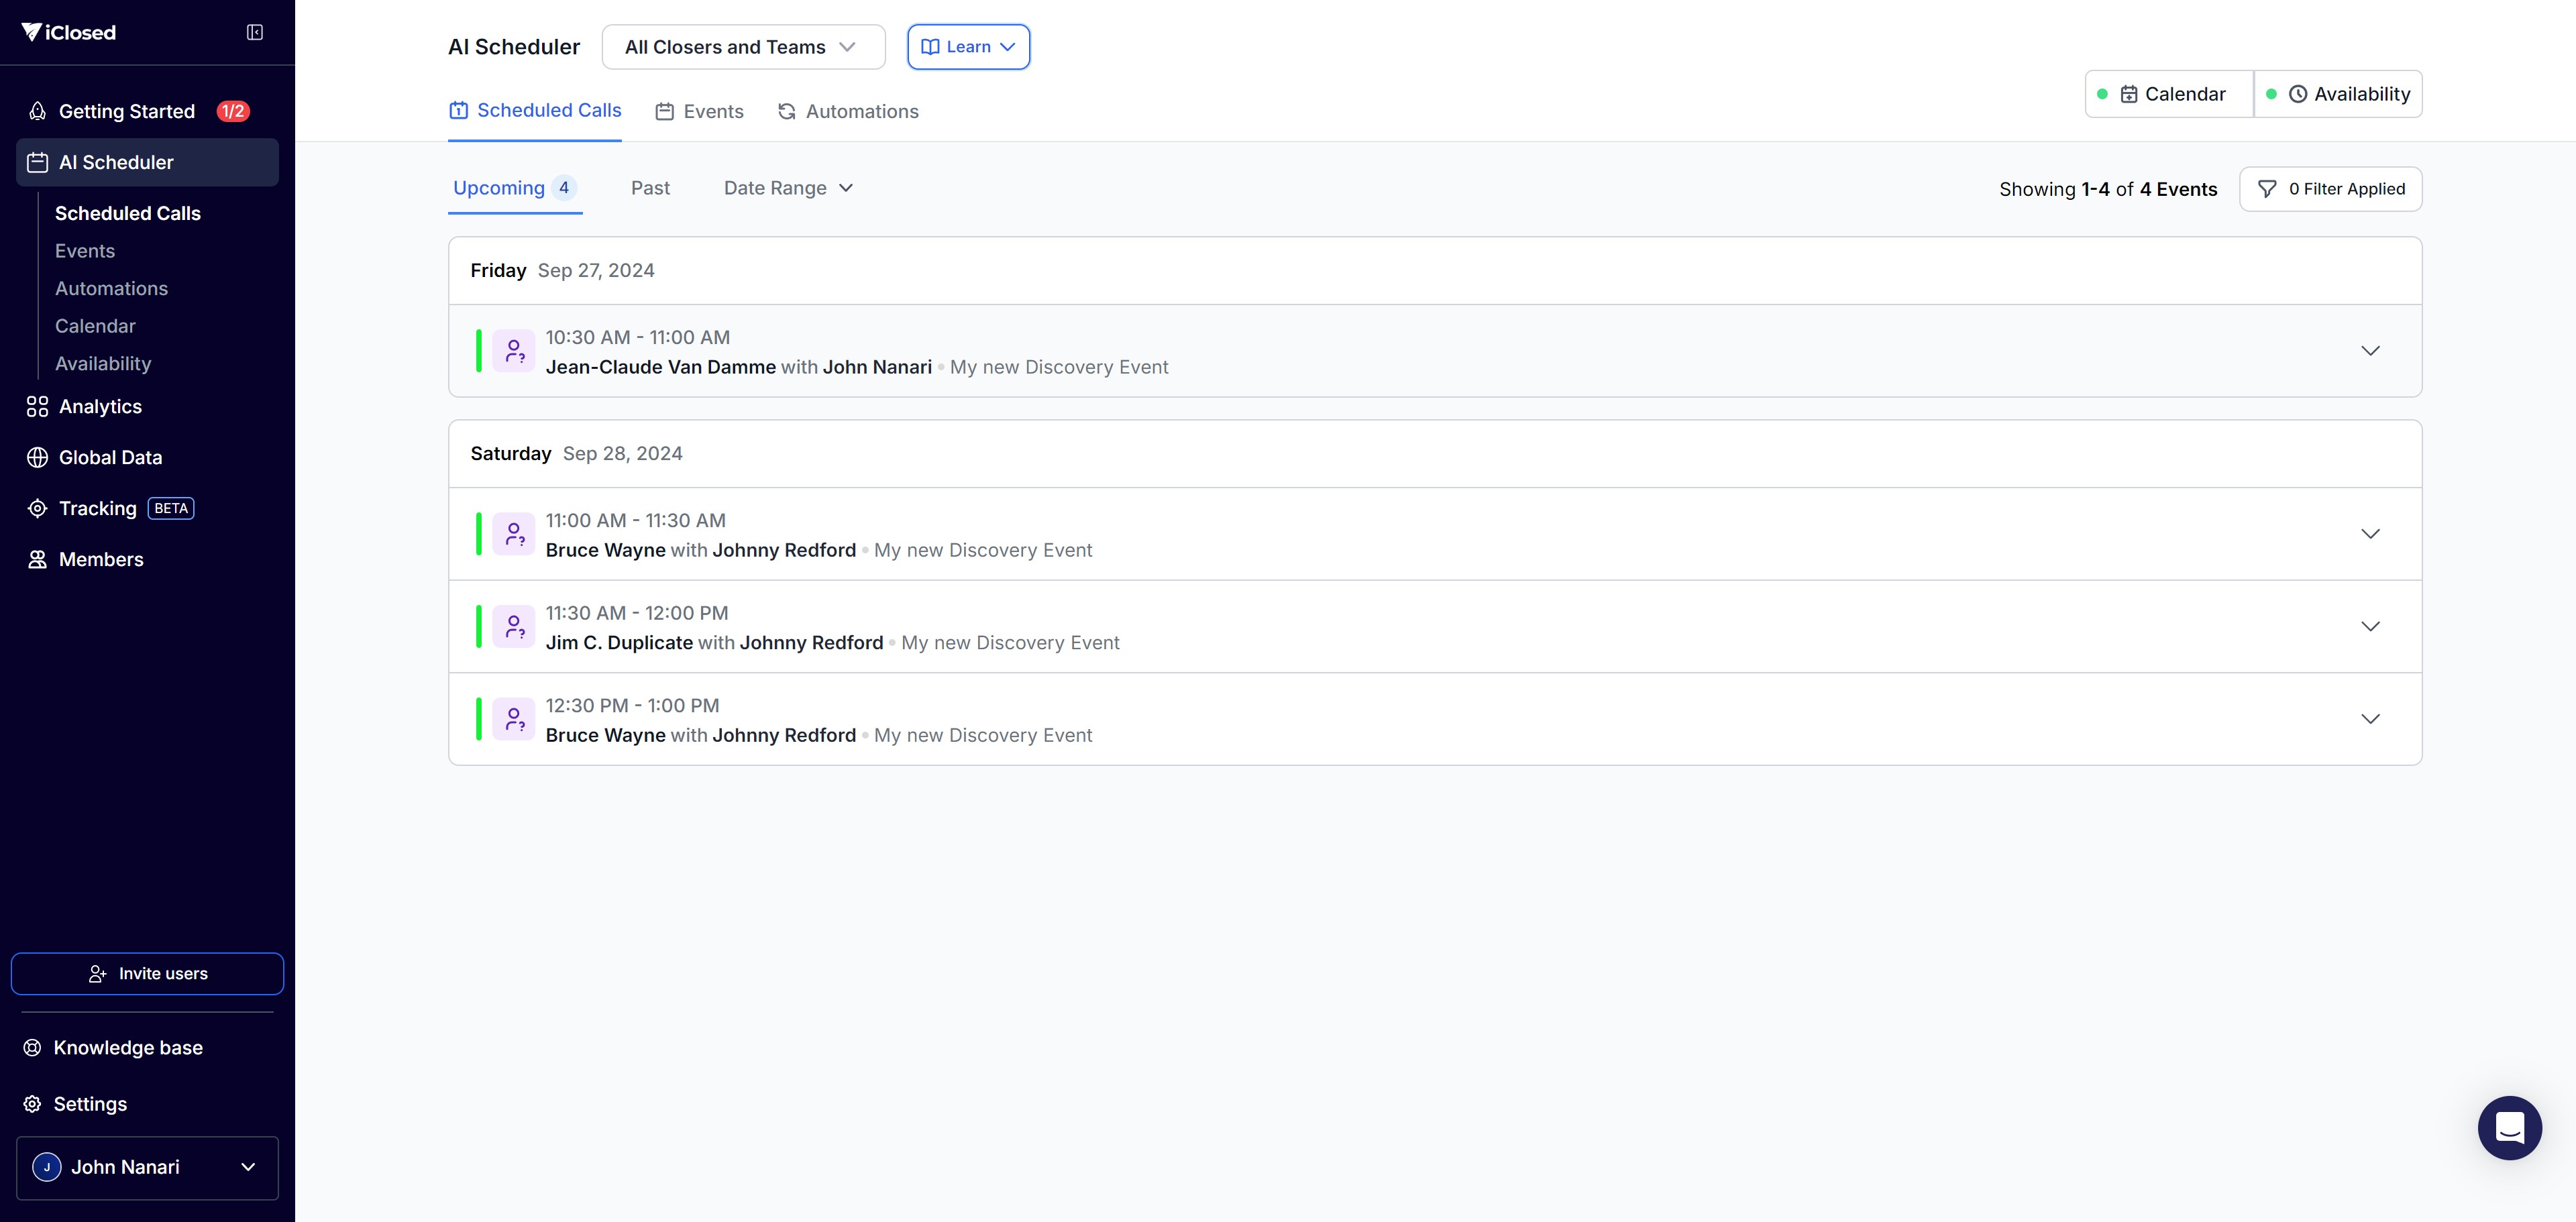
Task: Open the 0 Filter Applied button
Action: point(2330,189)
